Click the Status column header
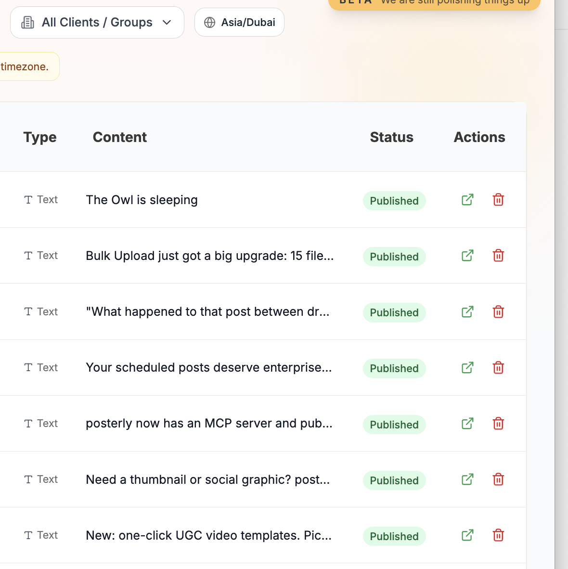Image resolution: width=568 pixels, height=569 pixels. 391,137
